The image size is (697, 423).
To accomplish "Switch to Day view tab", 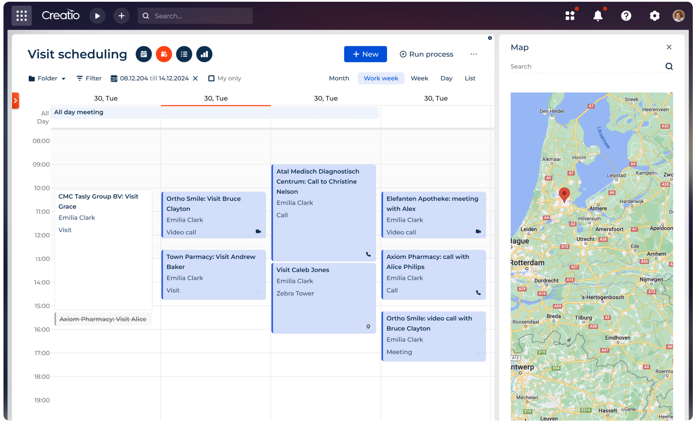I will [x=446, y=78].
